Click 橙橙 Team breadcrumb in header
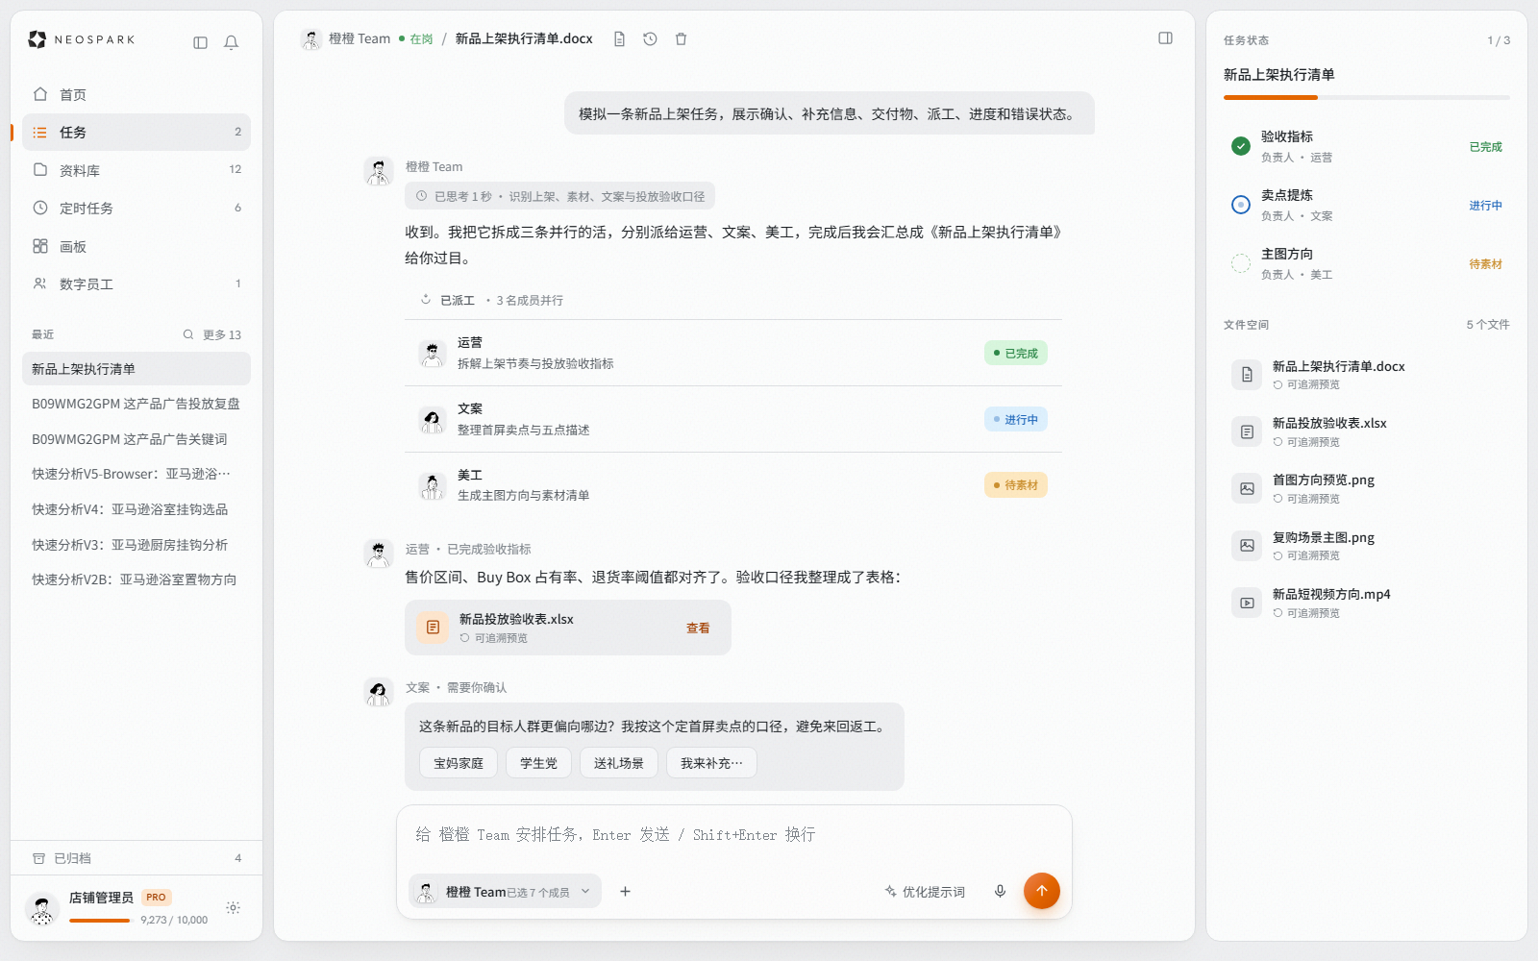This screenshot has height=961, width=1538. point(360,38)
